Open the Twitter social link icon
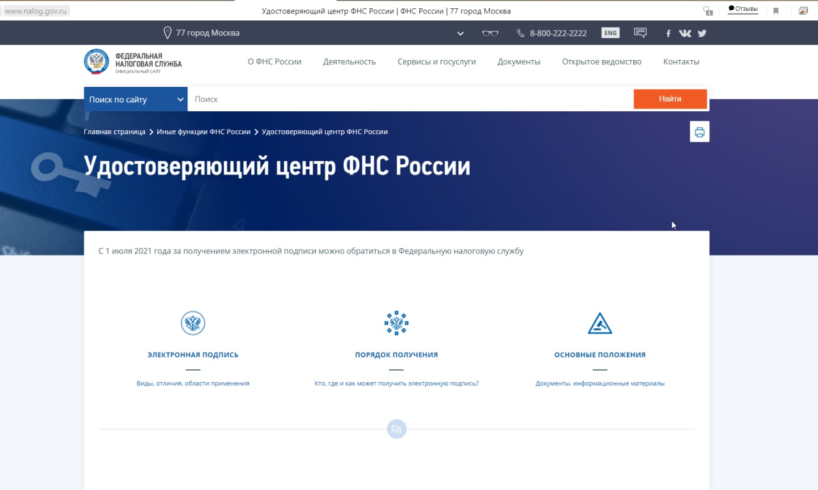Image resolution: width=818 pixels, height=490 pixels. [702, 33]
